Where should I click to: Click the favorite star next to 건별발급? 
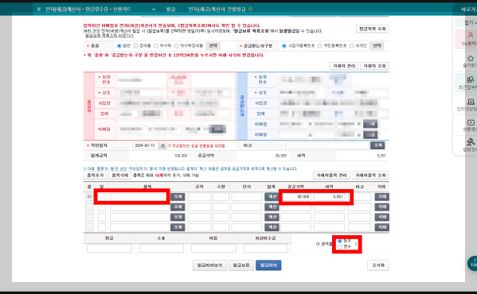(250, 9)
